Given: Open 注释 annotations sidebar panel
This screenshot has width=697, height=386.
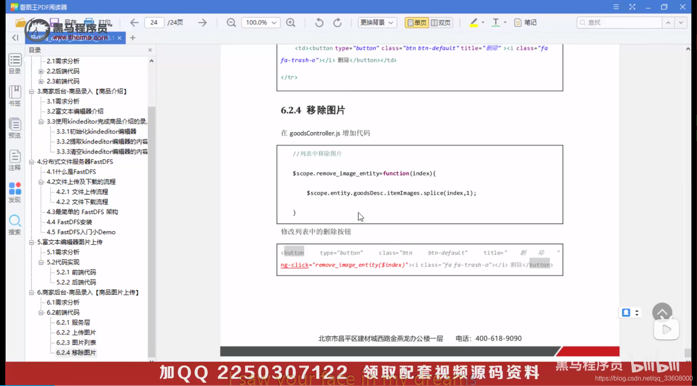Looking at the screenshot, I should pyautogui.click(x=15, y=160).
